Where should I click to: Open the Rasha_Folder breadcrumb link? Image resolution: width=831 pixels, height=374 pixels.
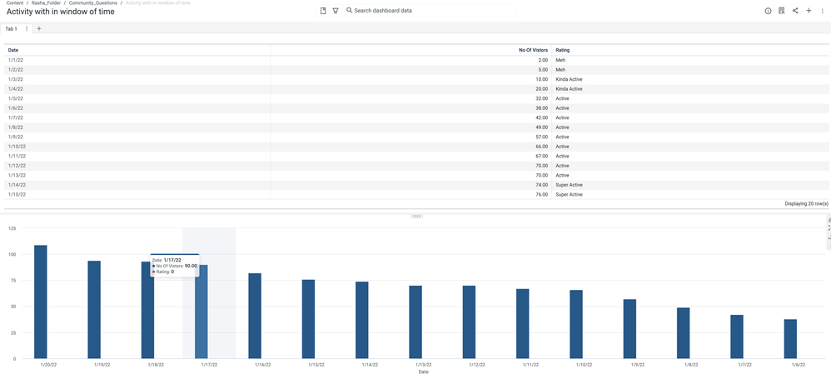click(46, 3)
